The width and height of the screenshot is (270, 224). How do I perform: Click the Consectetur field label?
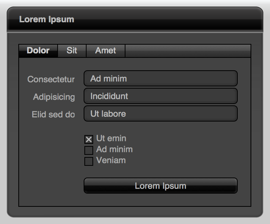coord(51,79)
